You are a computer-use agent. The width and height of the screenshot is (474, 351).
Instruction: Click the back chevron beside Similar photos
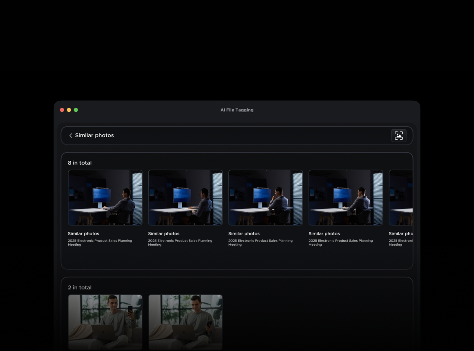point(71,136)
